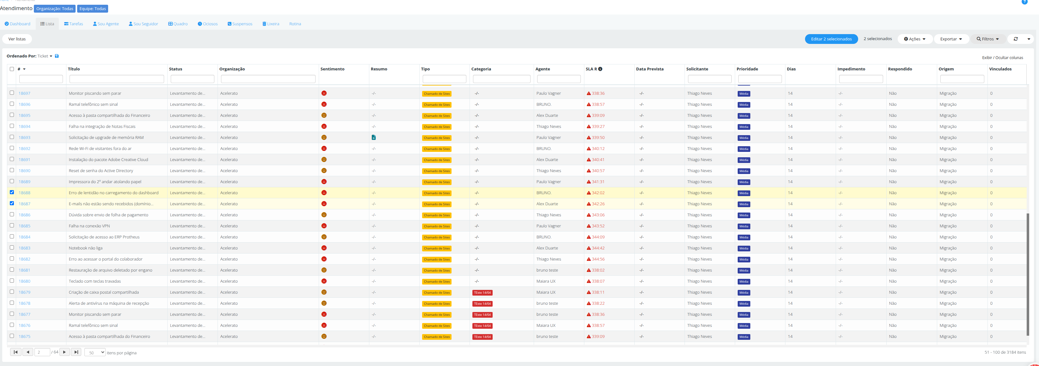Click the refresh list icon button
Screen dimensions: 1039x366
[x=1015, y=39]
